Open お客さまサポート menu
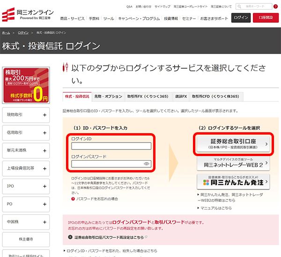This screenshot has height=257, width=281. coord(214,18)
